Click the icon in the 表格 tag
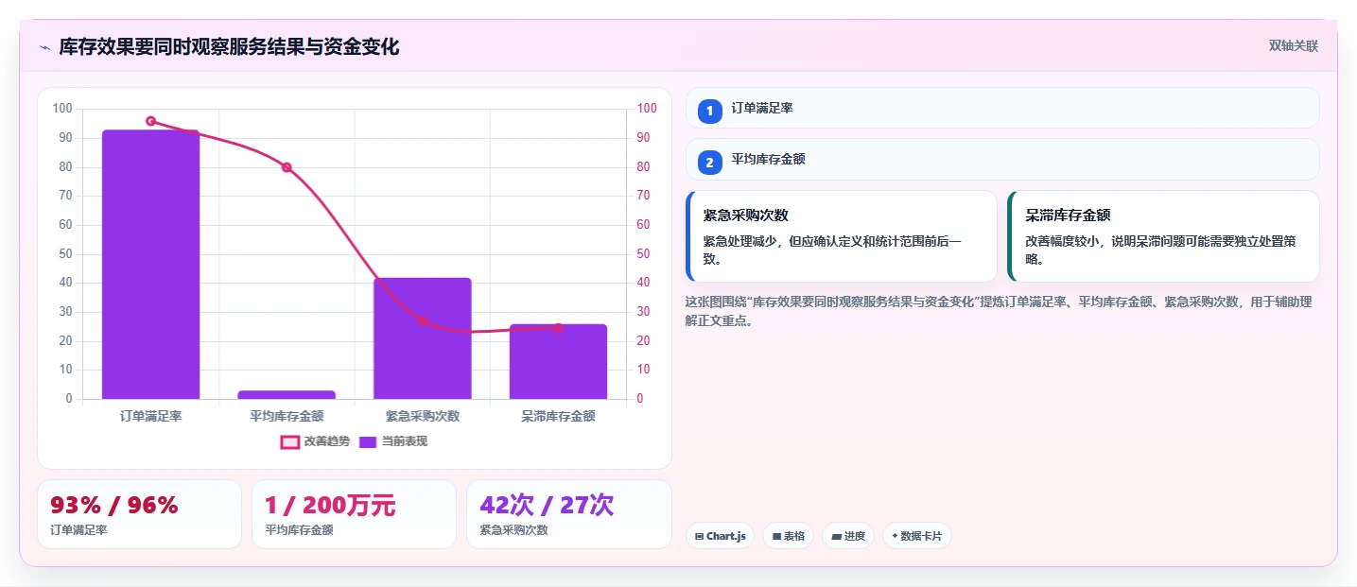This screenshot has height=587, width=1357. 776,536
